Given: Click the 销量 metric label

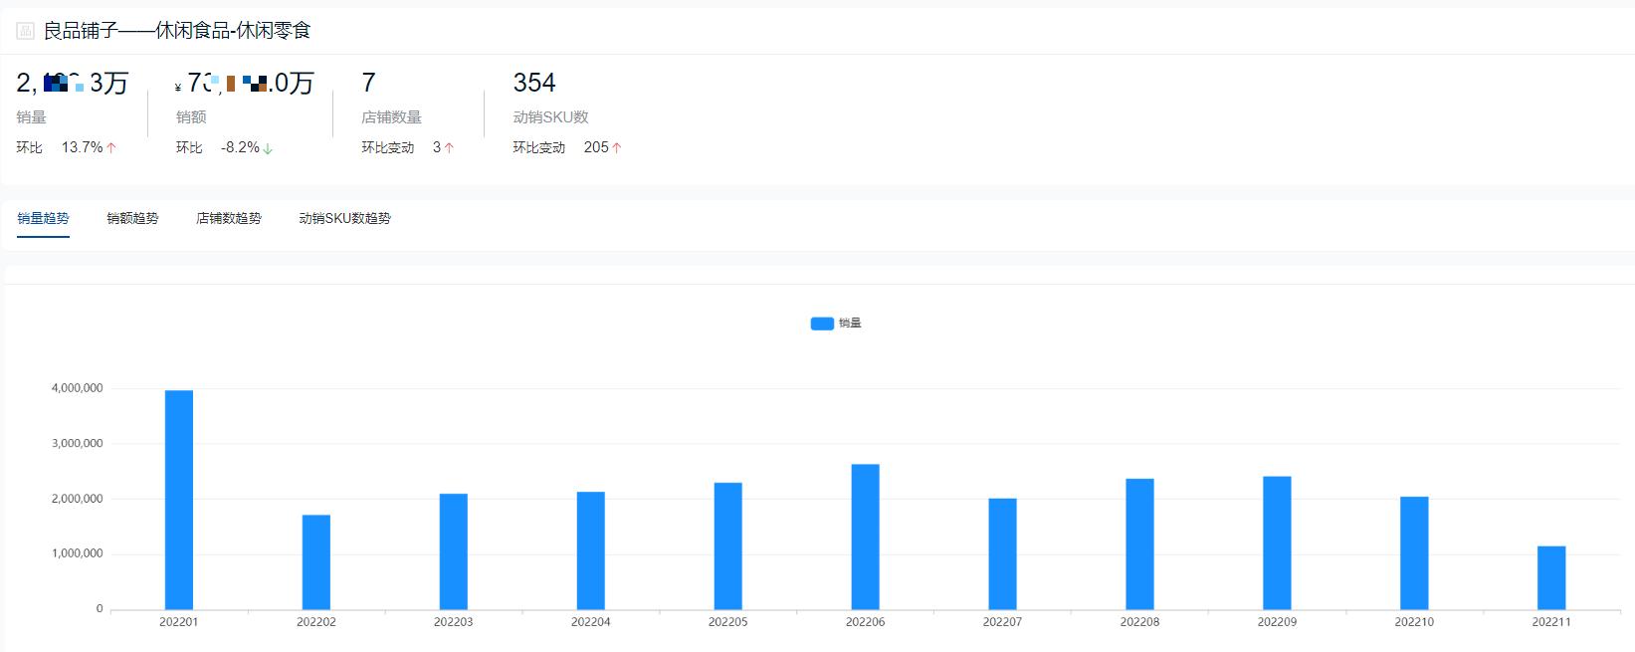Looking at the screenshot, I should [x=32, y=117].
